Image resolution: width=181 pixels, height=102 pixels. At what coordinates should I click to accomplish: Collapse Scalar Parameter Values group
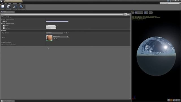1,24
